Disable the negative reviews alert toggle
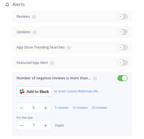The height and width of the screenshot is (139, 144). click(x=122, y=78)
